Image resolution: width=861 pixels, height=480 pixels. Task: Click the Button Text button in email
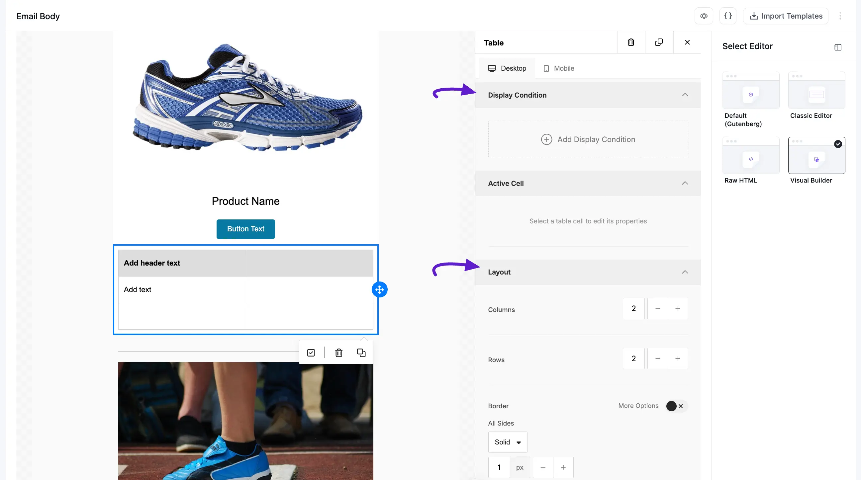[246, 229]
